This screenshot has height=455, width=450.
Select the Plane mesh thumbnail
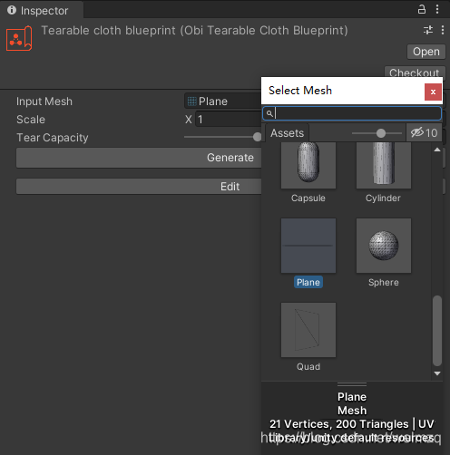click(308, 246)
